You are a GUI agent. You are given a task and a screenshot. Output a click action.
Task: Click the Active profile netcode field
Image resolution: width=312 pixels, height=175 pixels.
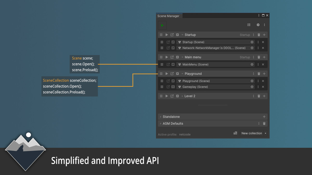[185, 134]
